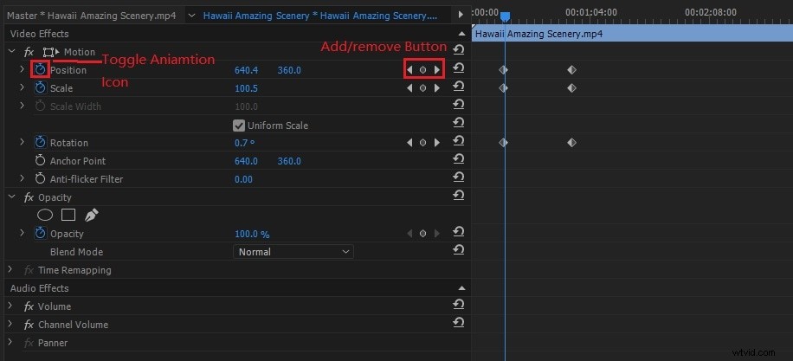Viewport: 793px width, 361px height.
Task: Reset the Blend Mode parameter
Action: [x=459, y=250]
